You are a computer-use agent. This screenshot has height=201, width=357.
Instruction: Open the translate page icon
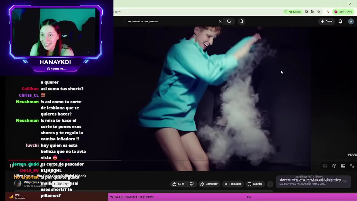313,12
